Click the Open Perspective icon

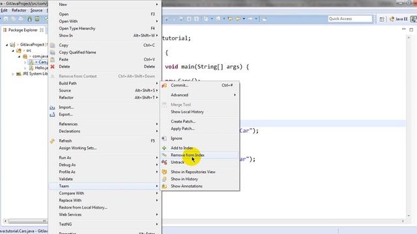tap(382, 19)
